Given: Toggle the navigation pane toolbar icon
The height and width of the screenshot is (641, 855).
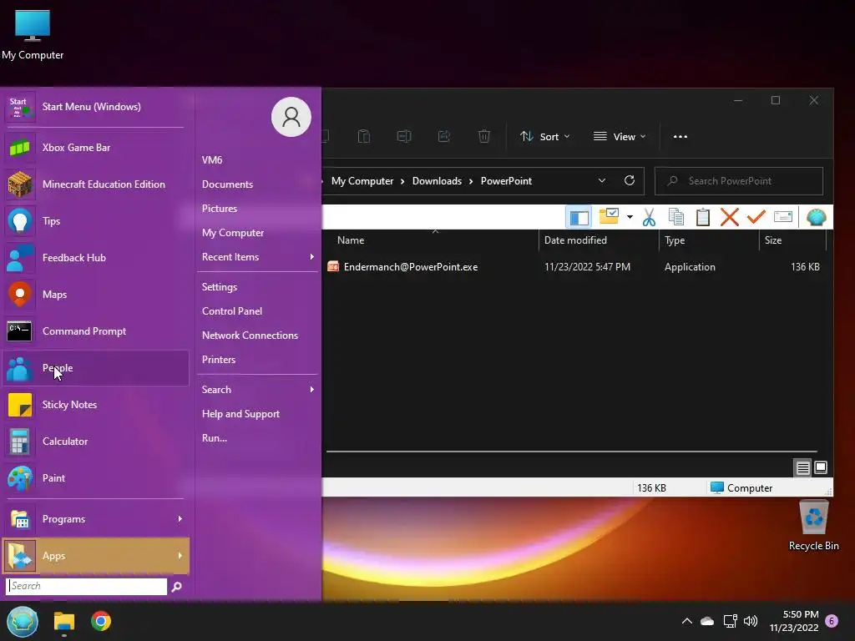Looking at the screenshot, I should pos(579,217).
